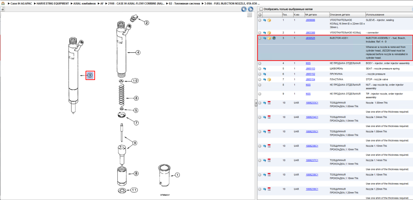The image size is (413, 200).
Task: Go to previous diagram with left arrow
Action: coord(244,9)
